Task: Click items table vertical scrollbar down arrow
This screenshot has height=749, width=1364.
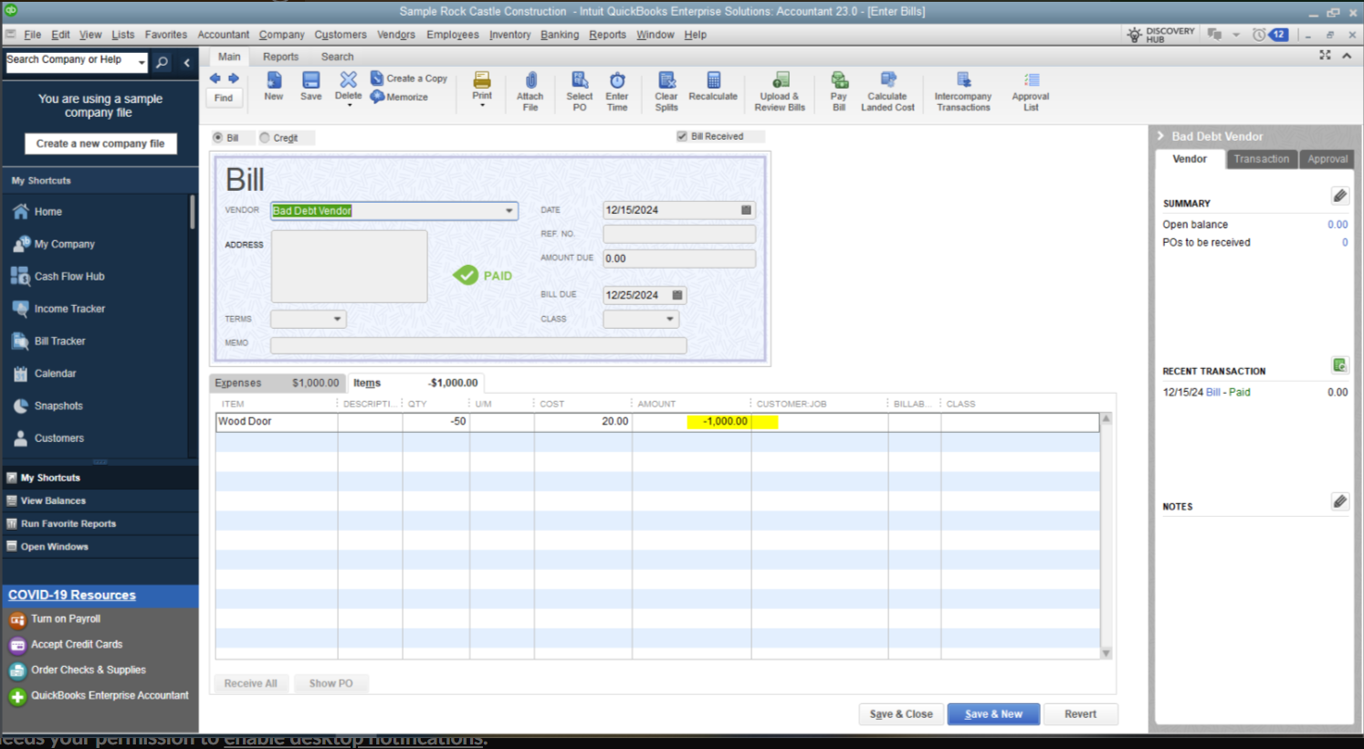Action: pyautogui.click(x=1106, y=653)
